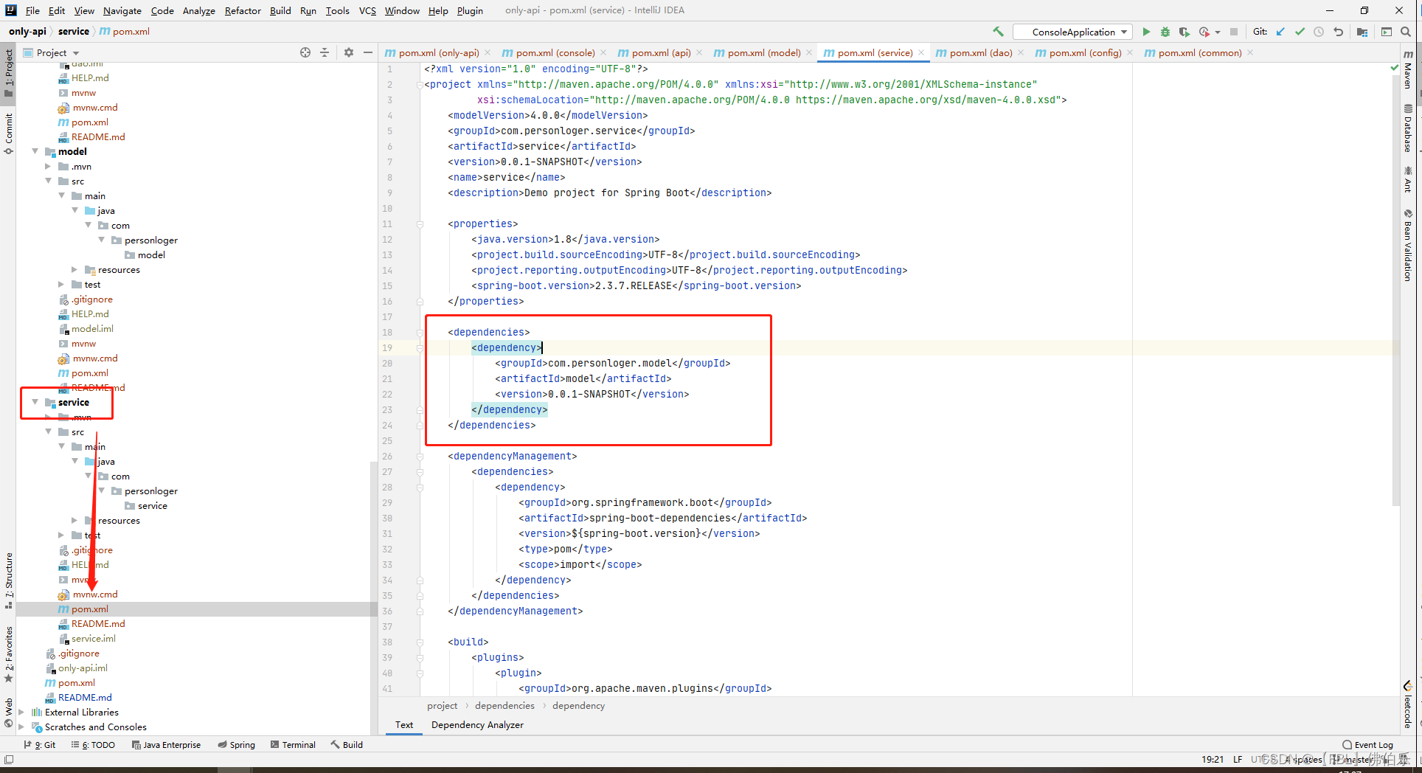
Task: Open the Spring tool window
Action: click(237, 745)
